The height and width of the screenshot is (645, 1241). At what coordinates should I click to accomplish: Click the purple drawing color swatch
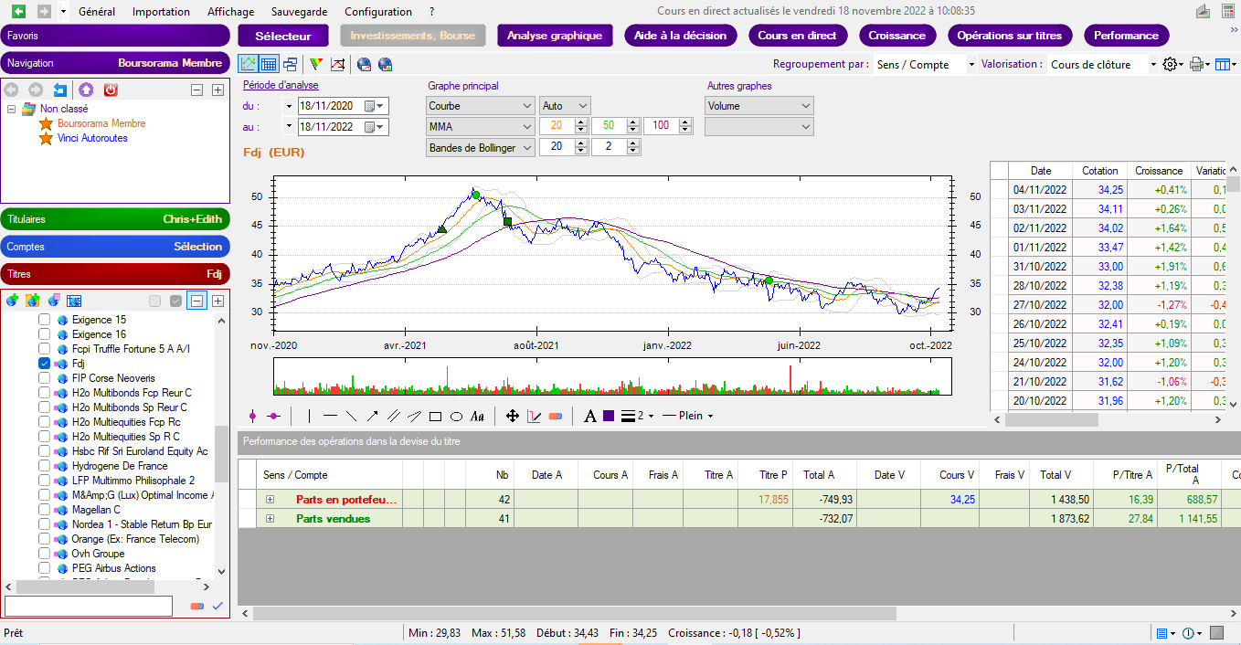[x=609, y=417]
